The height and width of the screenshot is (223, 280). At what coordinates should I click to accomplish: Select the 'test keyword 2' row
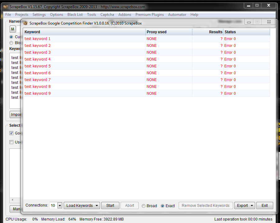pyautogui.click(x=147, y=45)
